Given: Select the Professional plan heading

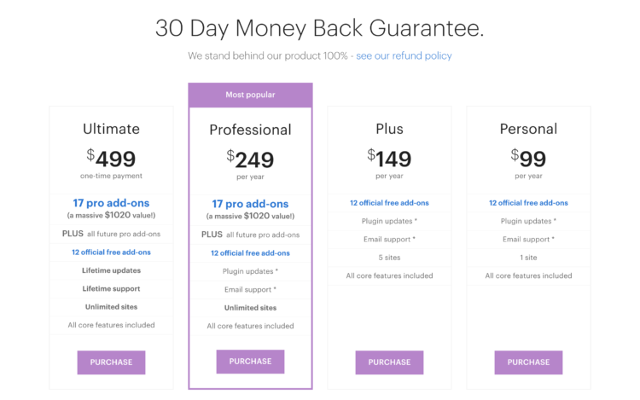Looking at the screenshot, I should pyautogui.click(x=250, y=130).
